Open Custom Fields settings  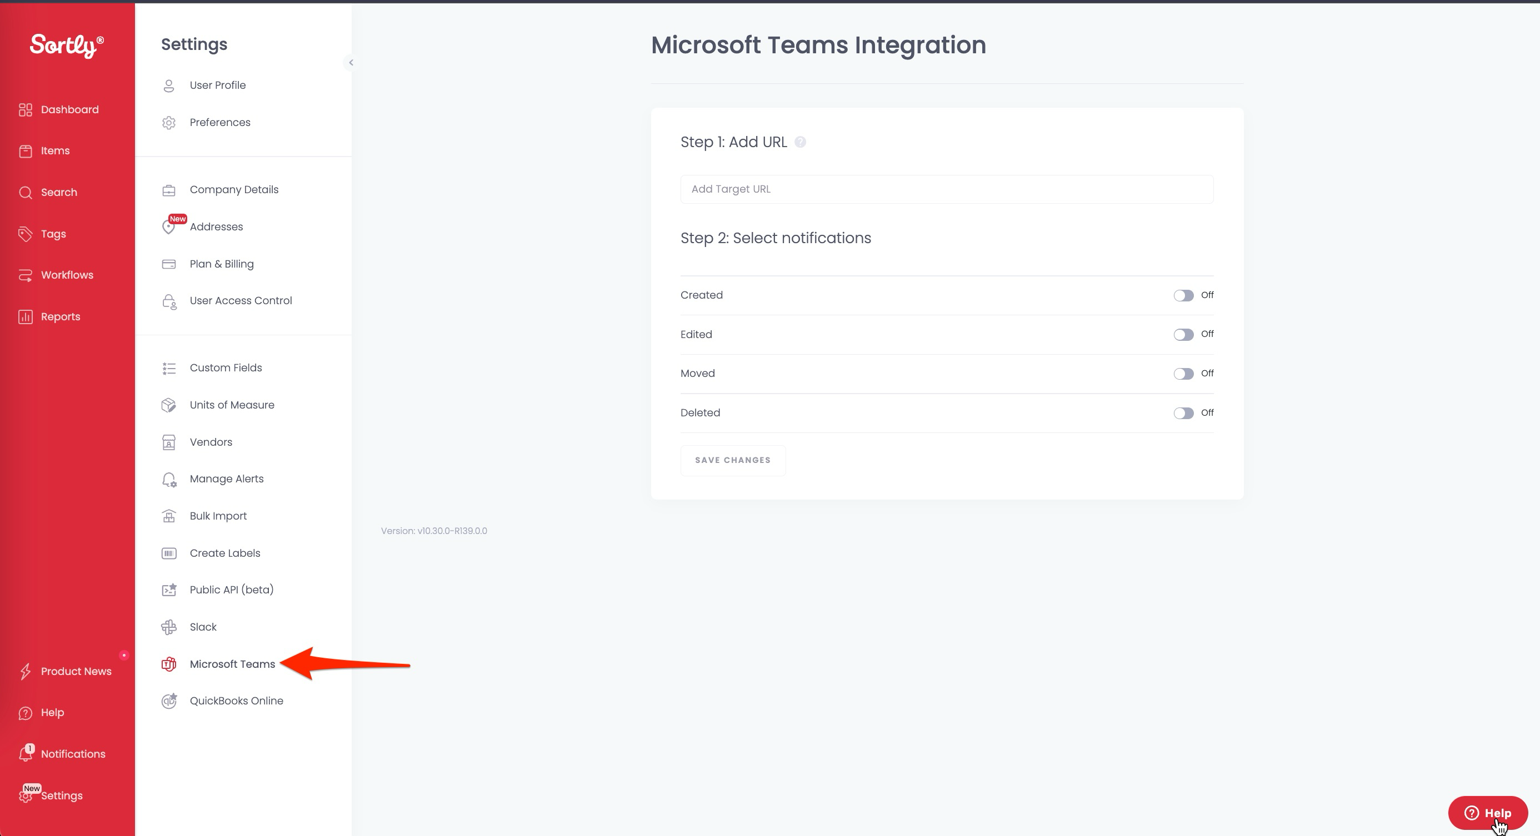point(226,368)
